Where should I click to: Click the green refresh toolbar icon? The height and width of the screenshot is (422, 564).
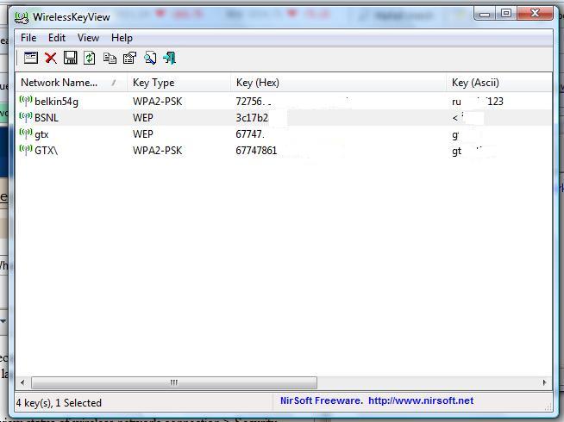point(90,58)
